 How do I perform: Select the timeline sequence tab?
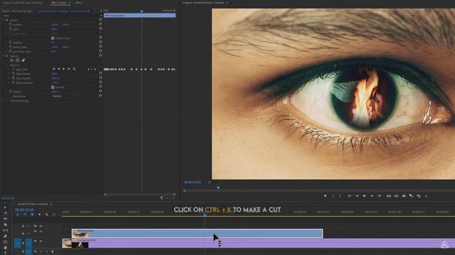pos(33,204)
